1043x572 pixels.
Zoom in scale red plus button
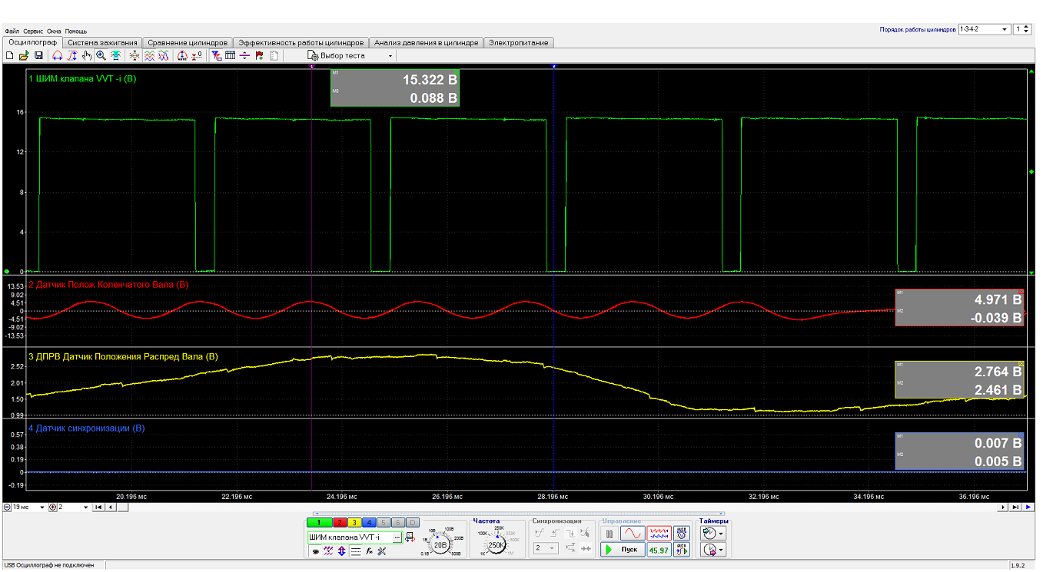52,508
